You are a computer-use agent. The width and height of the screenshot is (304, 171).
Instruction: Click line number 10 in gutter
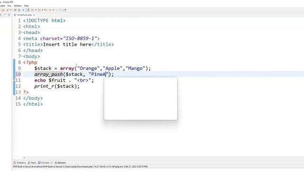tap(18, 74)
